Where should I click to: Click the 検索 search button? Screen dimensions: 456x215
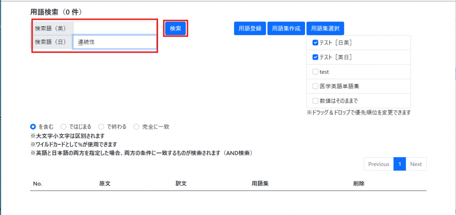(175, 28)
